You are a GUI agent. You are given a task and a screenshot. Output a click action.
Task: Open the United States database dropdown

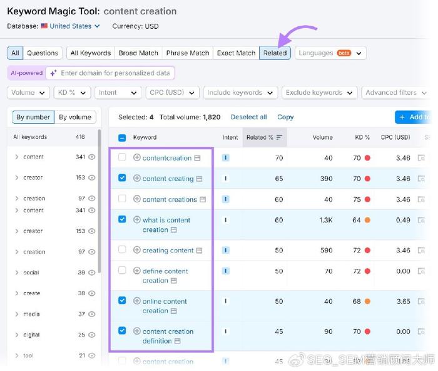[x=74, y=26]
